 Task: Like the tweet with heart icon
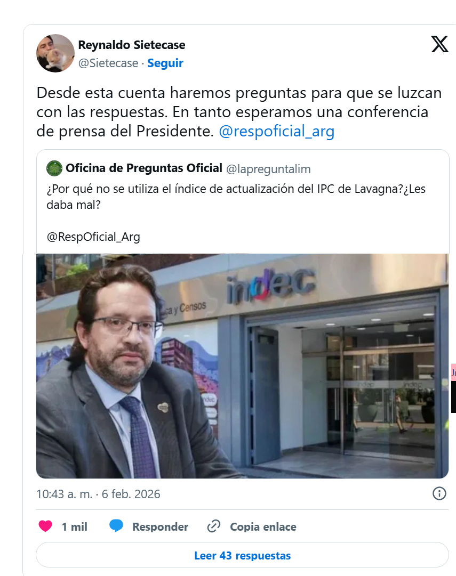(46, 526)
